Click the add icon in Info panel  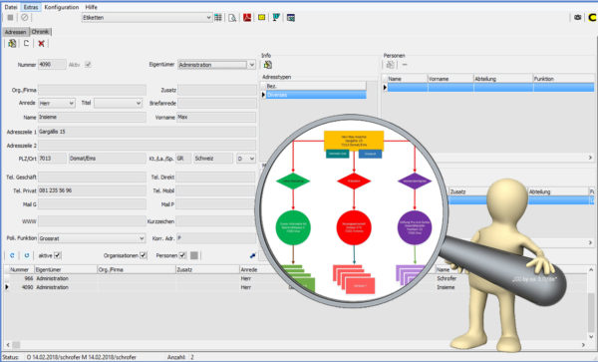(x=268, y=65)
